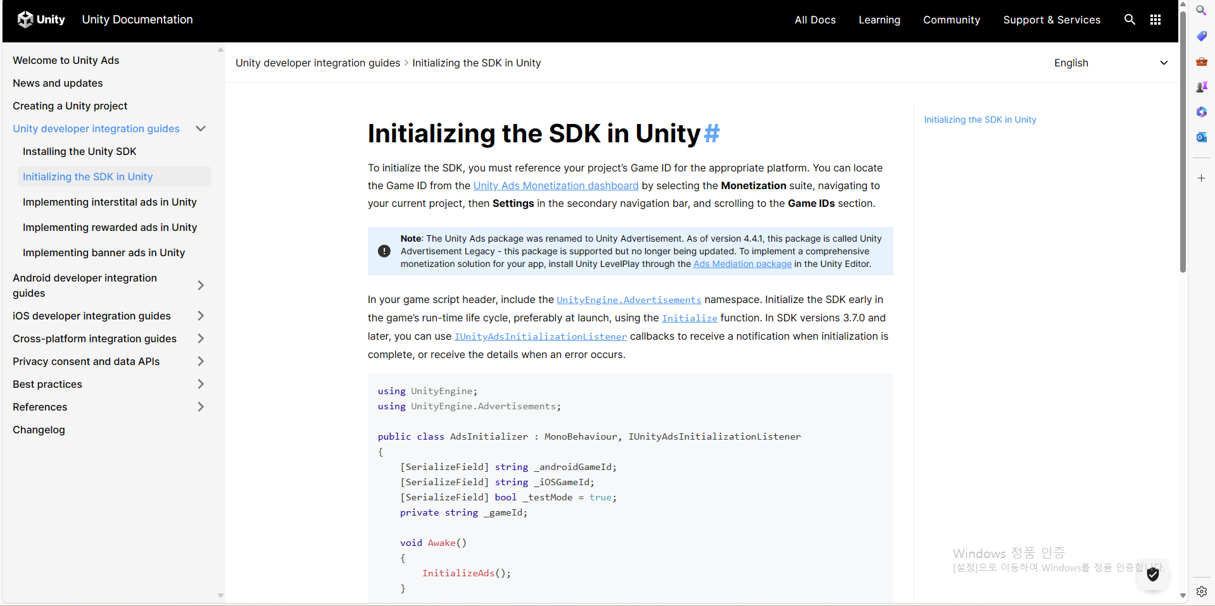Open Community menu item

tap(952, 20)
